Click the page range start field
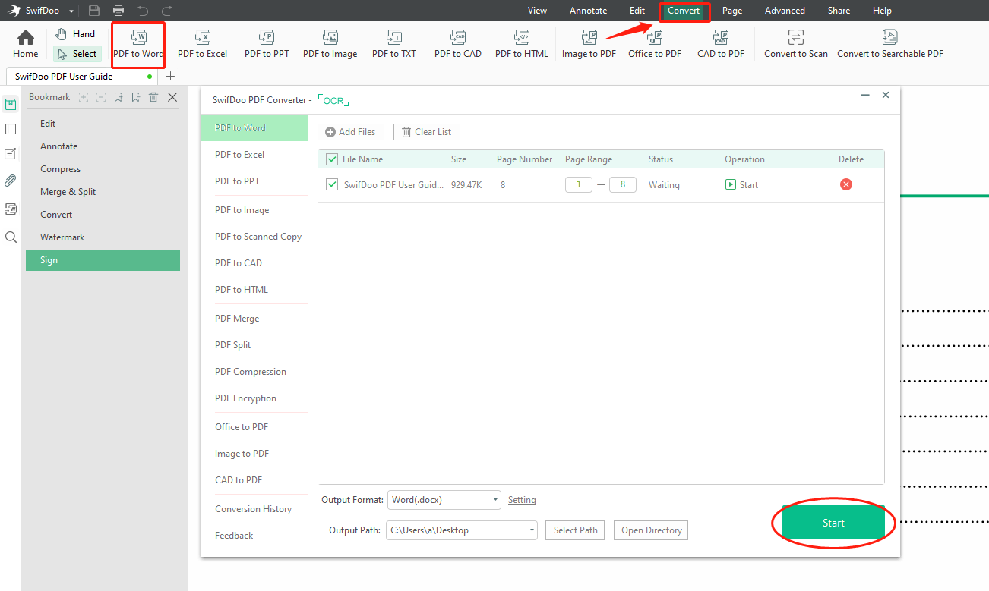The image size is (989, 591). [x=578, y=184]
